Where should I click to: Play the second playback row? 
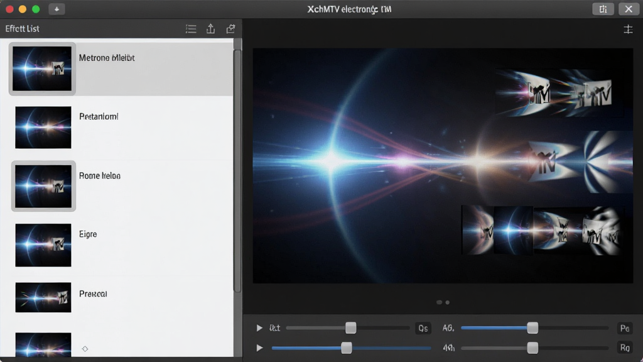[x=259, y=348]
